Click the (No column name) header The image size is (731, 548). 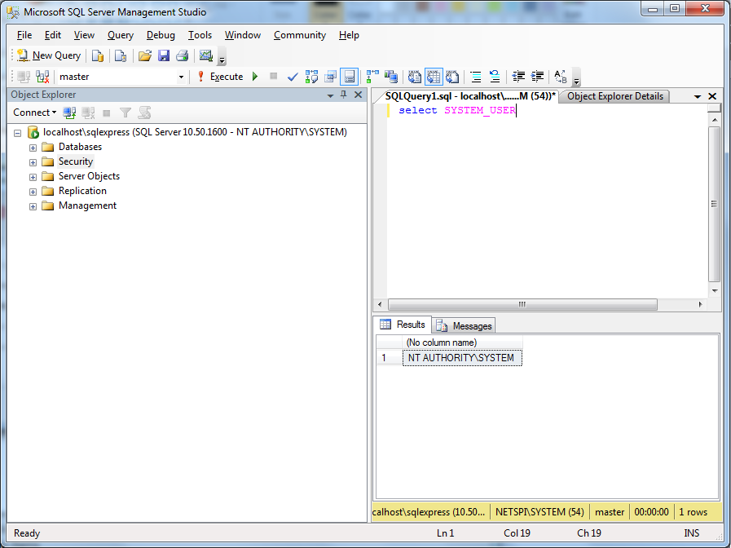462,342
